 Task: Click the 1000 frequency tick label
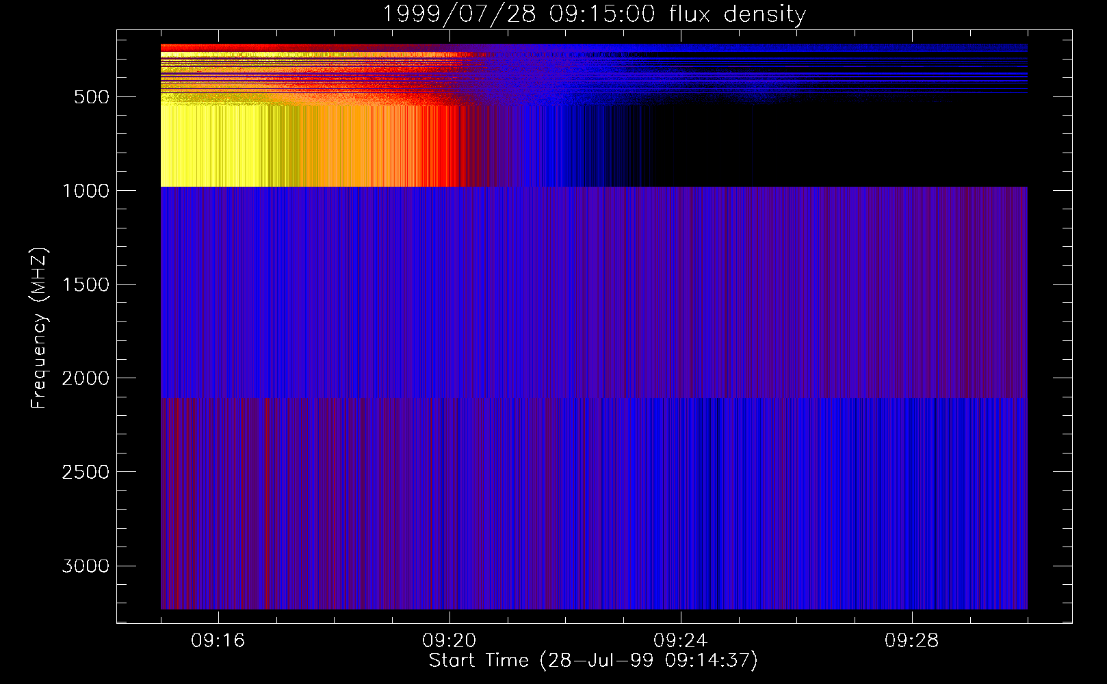point(86,191)
